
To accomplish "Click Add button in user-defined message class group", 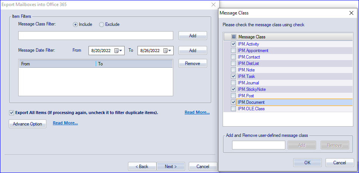I will (x=302, y=145).
